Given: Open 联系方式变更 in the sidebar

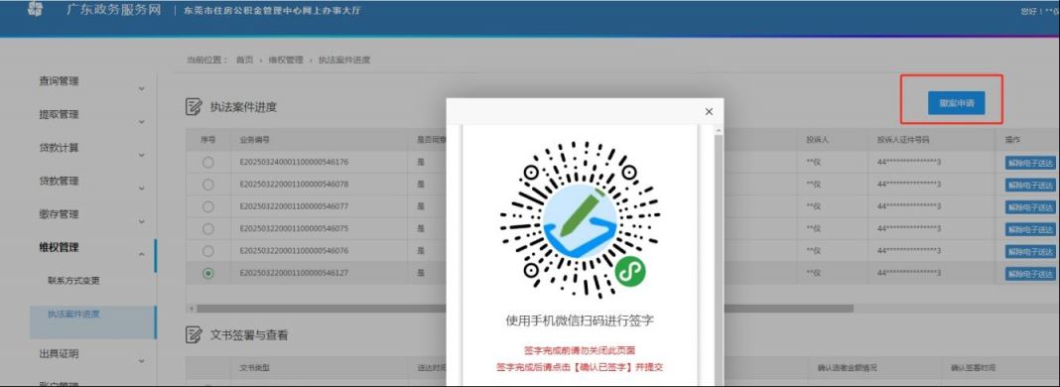Looking at the screenshot, I should 73,280.
